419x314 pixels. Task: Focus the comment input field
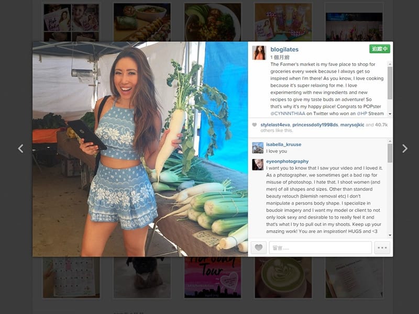[x=320, y=248]
